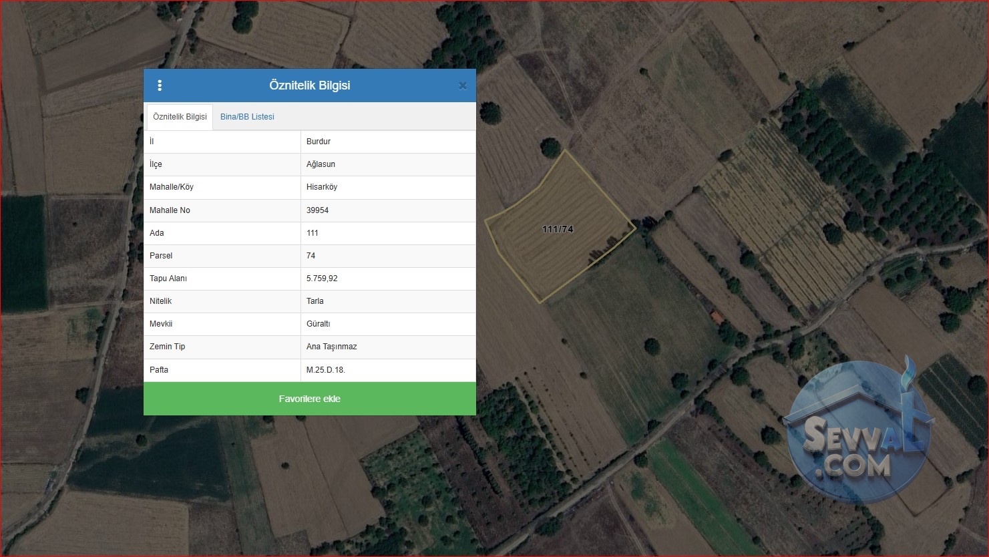Click the Nitelik value Tarla
This screenshot has height=557, width=989.
315,301
